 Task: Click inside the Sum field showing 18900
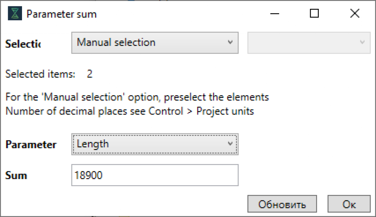(155, 175)
